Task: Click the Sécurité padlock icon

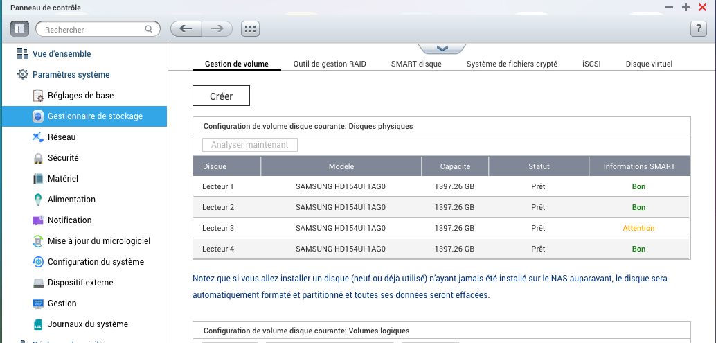Action: [x=38, y=158]
